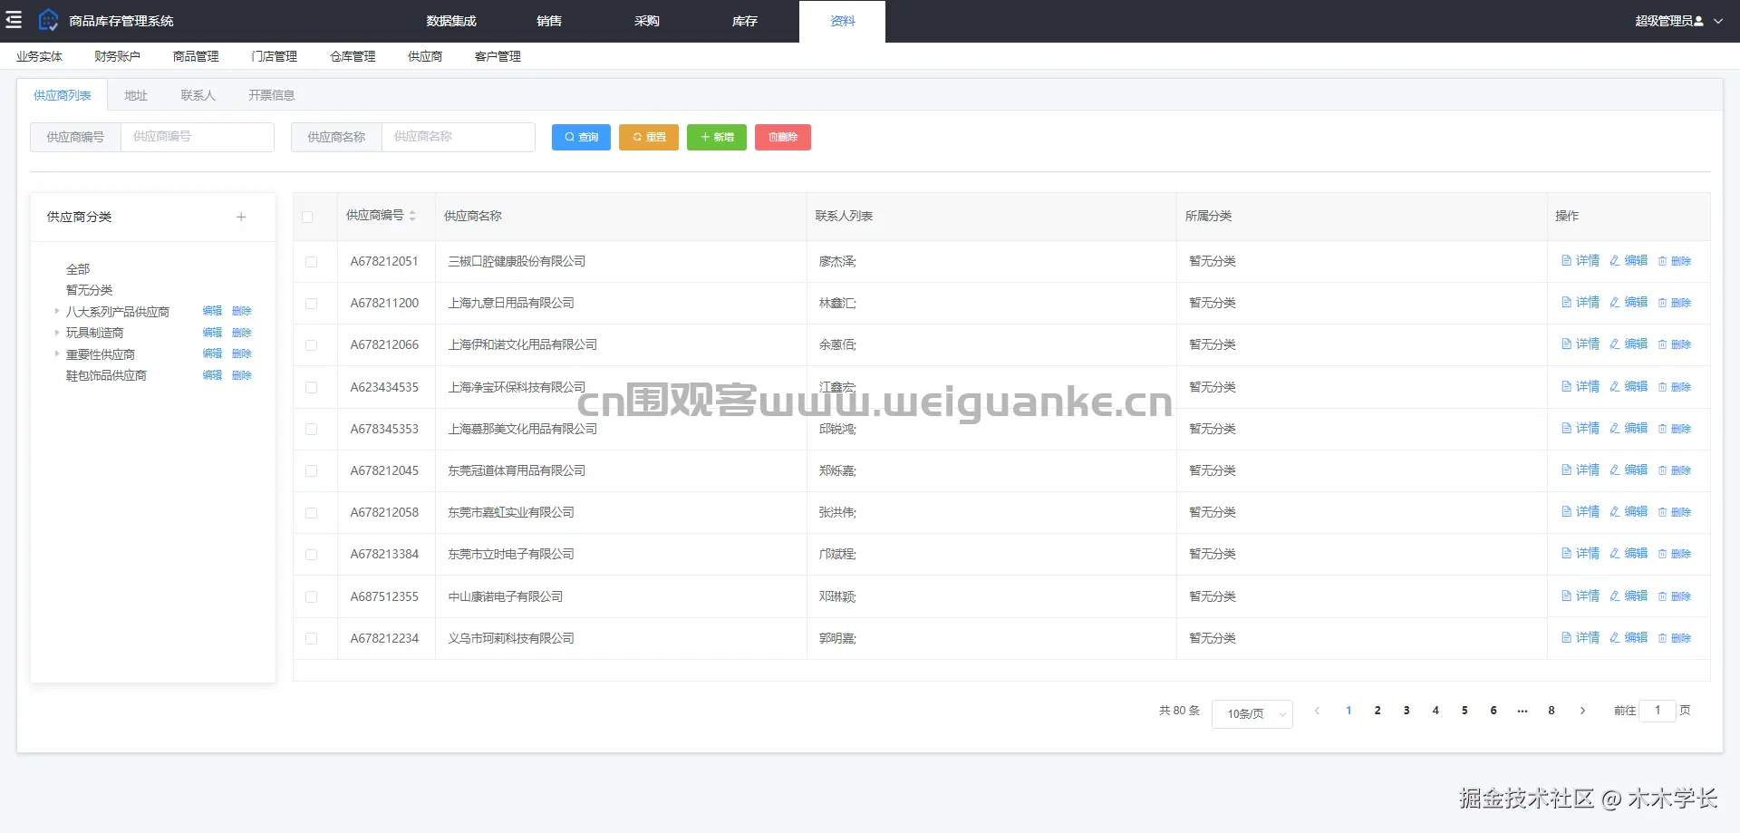The height and width of the screenshot is (833, 1740).
Task: Expand the 玩具制造商 tree node
Action: click(x=56, y=333)
